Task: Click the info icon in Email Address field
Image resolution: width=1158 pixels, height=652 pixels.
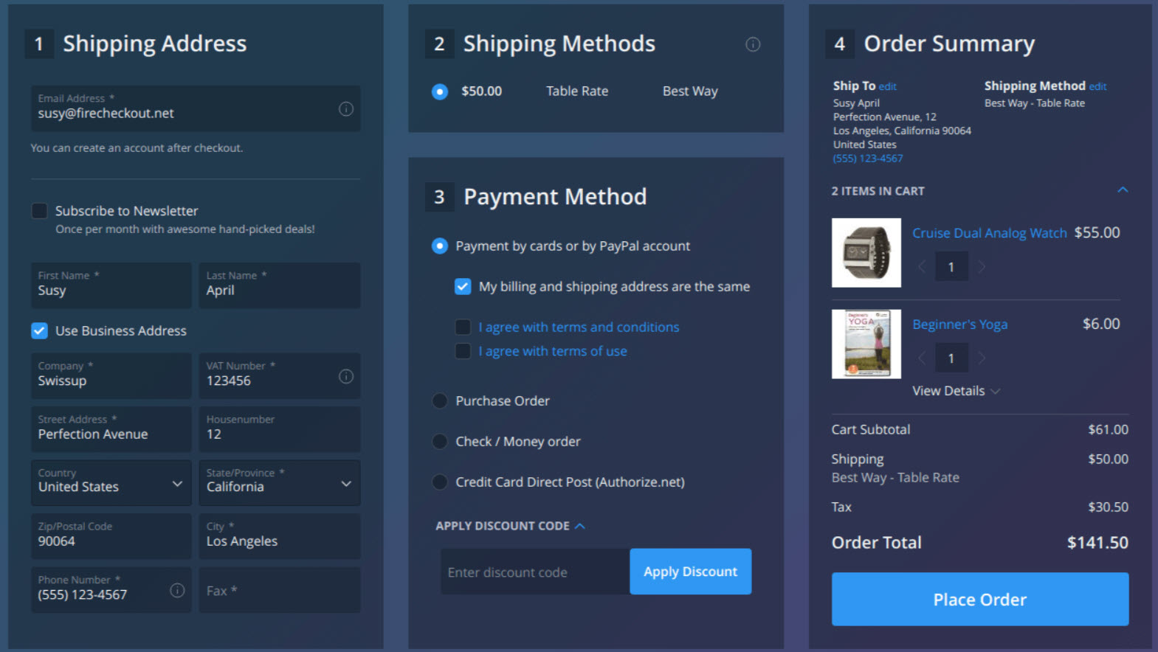Action: pyautogui.click(x=345, y=109)
